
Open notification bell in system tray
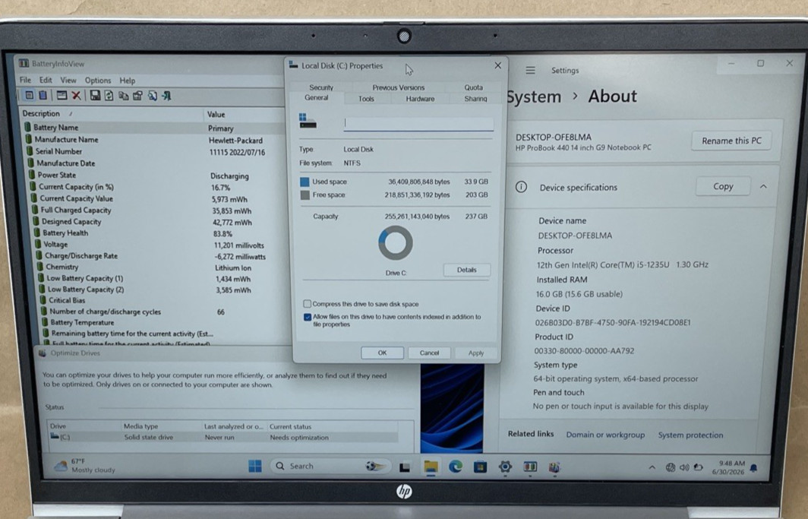click(x=754, y=468)
